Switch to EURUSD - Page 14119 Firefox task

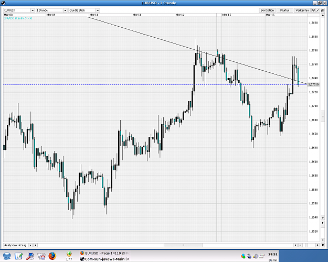pyautogui.click(x=105, y=253)
